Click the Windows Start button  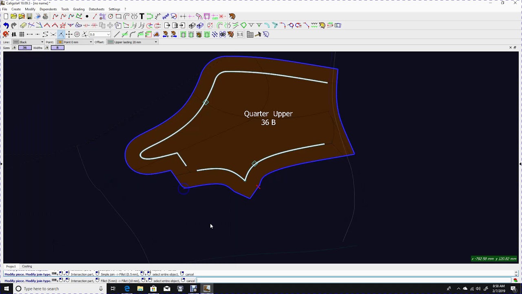click(6, 289)
